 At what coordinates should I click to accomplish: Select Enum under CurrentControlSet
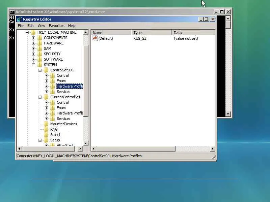pos(61,108)
